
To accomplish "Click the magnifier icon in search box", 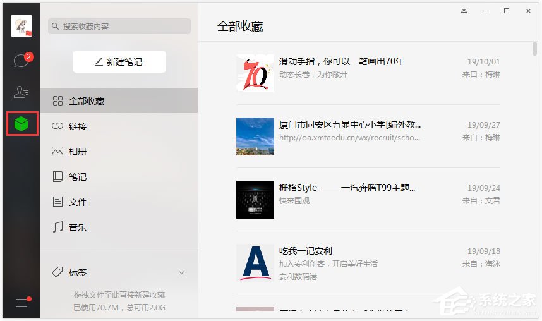I will click(x=56, y=26).
